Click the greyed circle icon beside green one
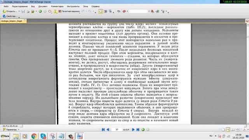The height and width of the screenshot is (140, 249). click(45, 11)
